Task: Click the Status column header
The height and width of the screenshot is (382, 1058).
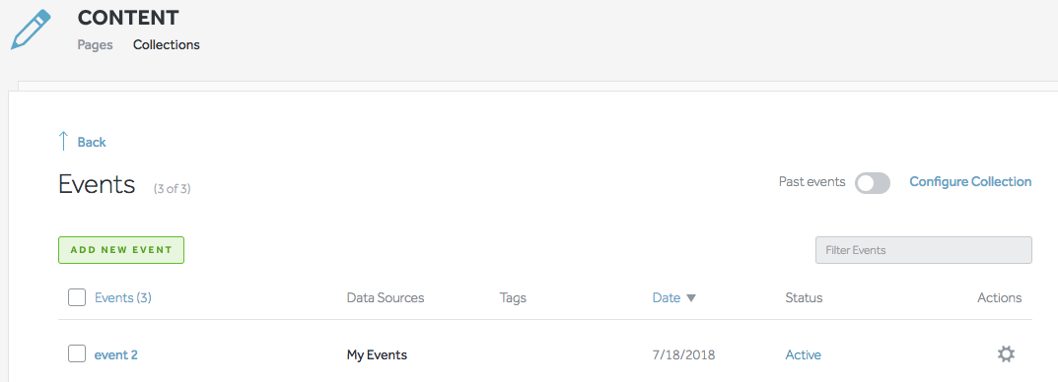Action: tap(804, 297)
